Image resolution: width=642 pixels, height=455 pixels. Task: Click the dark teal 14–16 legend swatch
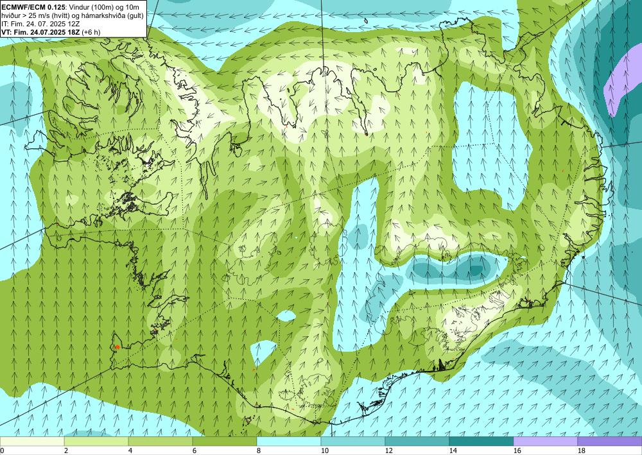tap(481, 442)
